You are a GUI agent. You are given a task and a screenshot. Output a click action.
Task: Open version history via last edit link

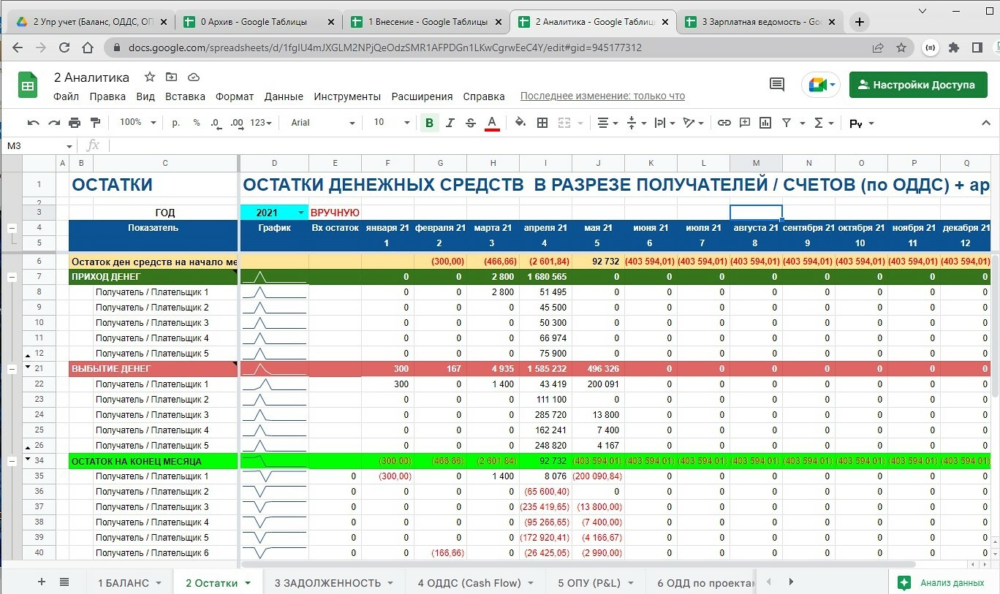pos(602,96)
